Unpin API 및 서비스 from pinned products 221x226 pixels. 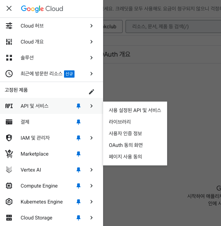click(78, 106)
